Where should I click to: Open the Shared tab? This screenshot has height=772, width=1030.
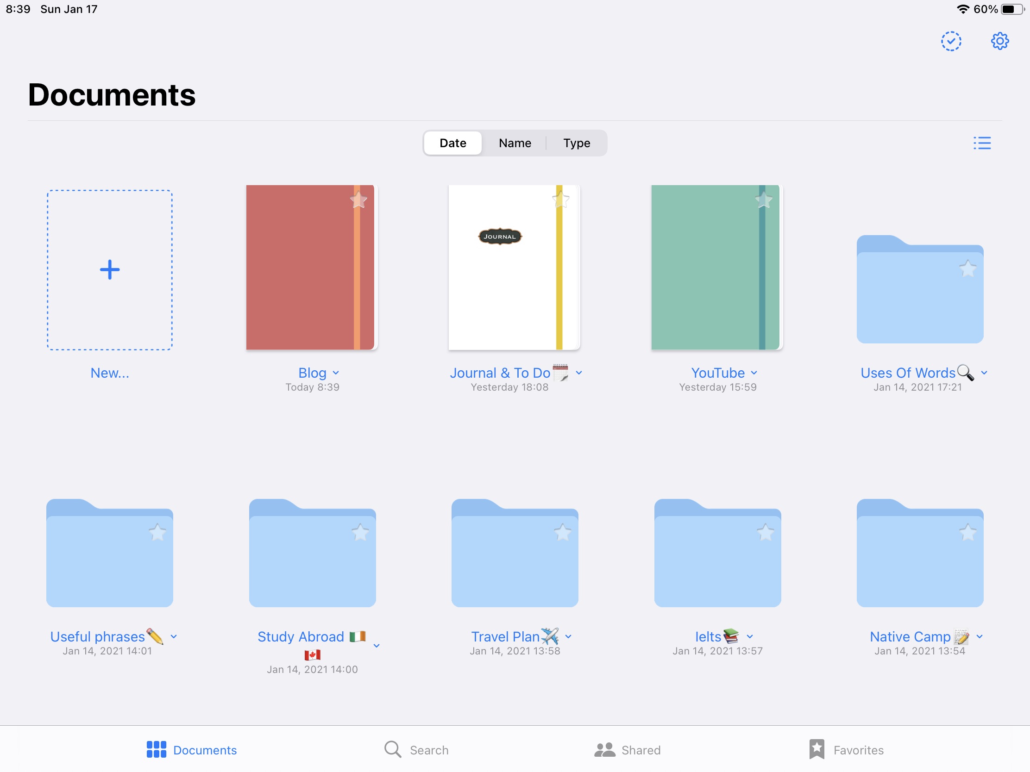point(627,750)
